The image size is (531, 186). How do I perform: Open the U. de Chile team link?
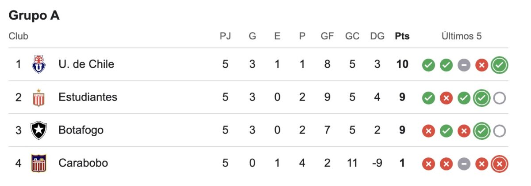point(86,64)
